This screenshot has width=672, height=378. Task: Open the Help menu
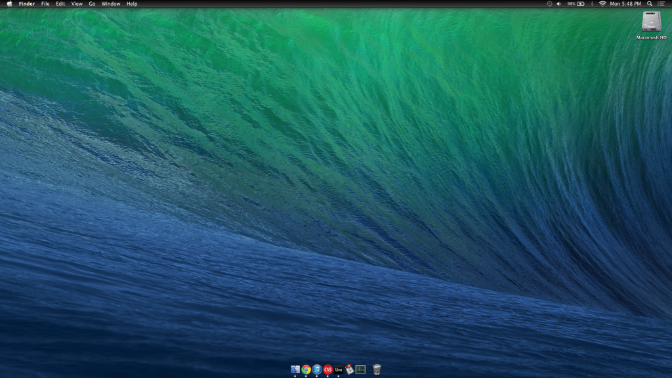point(132,4)
